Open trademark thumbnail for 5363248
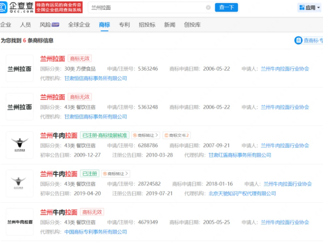 point(20,107)
